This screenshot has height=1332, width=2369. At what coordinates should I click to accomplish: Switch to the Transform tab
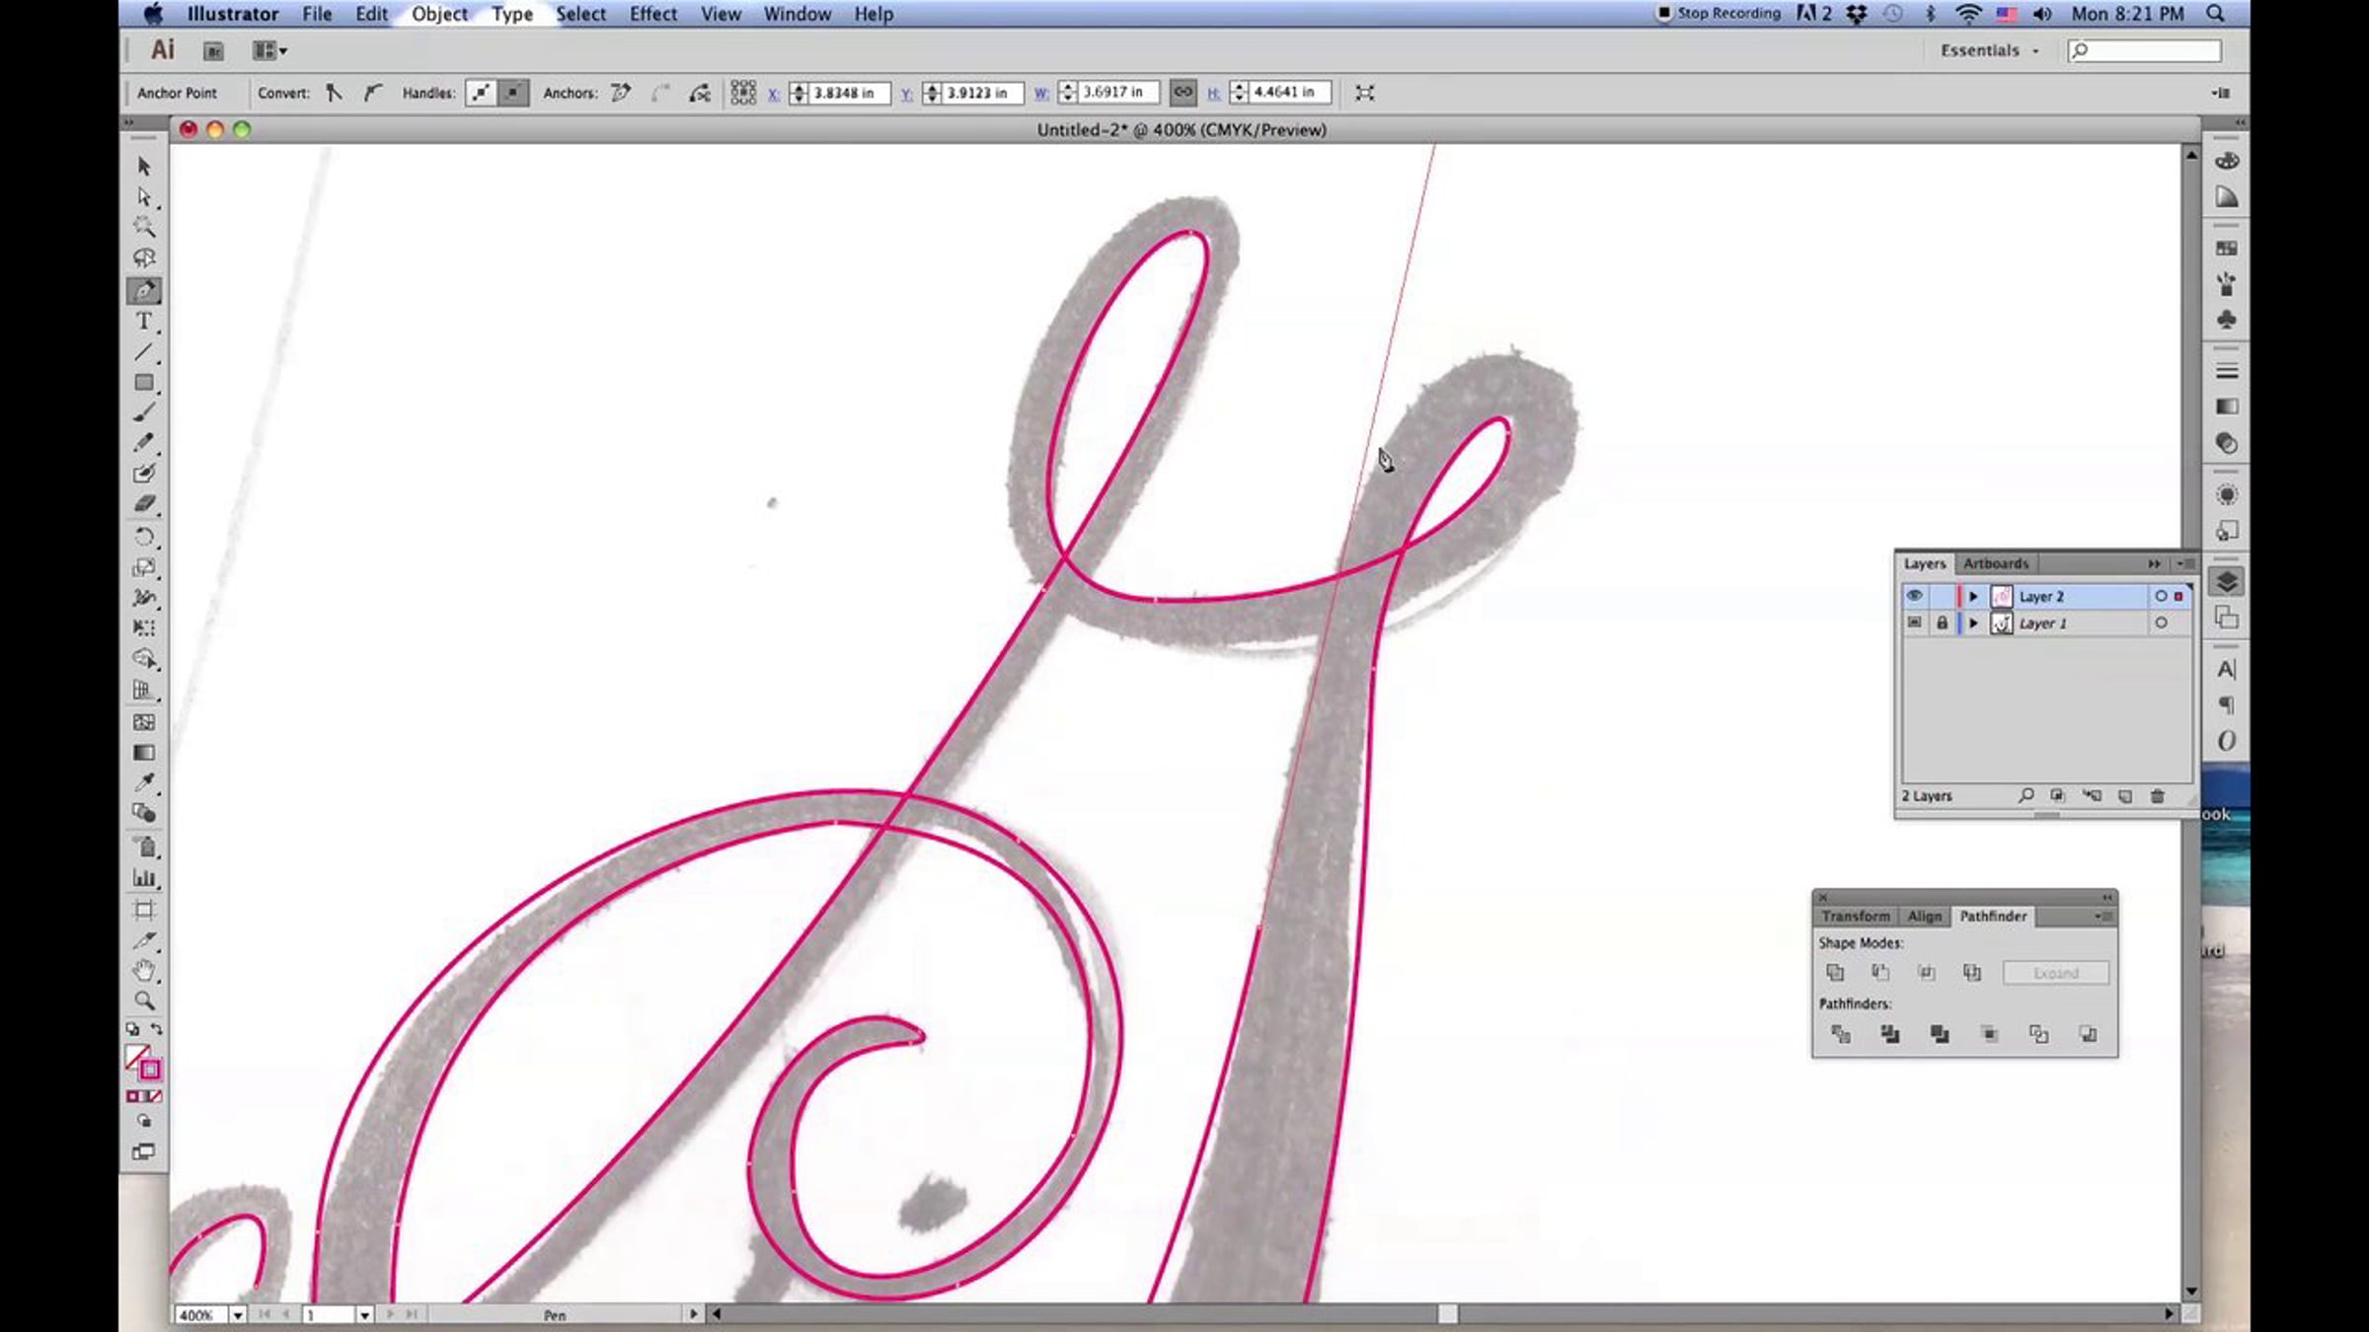(1855, 917)
